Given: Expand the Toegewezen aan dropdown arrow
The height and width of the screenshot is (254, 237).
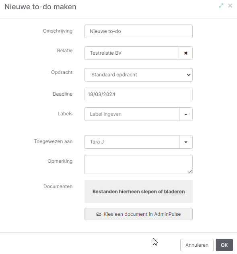Looking at the screenshot, I should 186,142.
